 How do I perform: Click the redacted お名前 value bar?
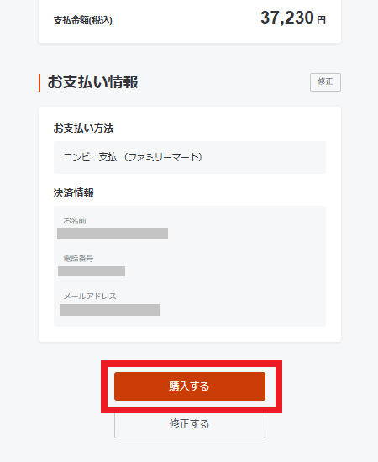pyautogui.click(x=113, y=234)
